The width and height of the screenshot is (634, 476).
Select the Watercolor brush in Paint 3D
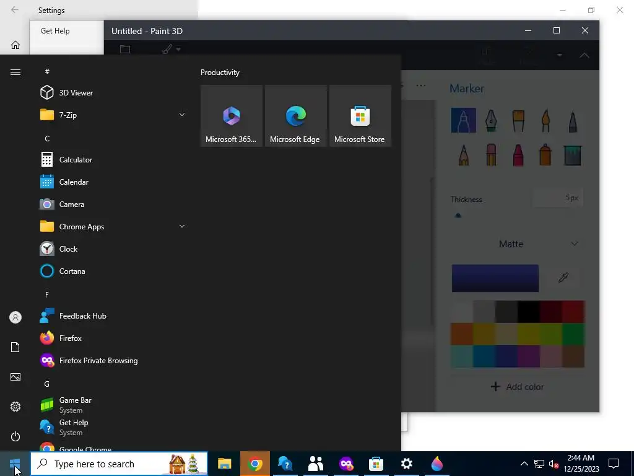pyautogui.click(x=545, y=120)
